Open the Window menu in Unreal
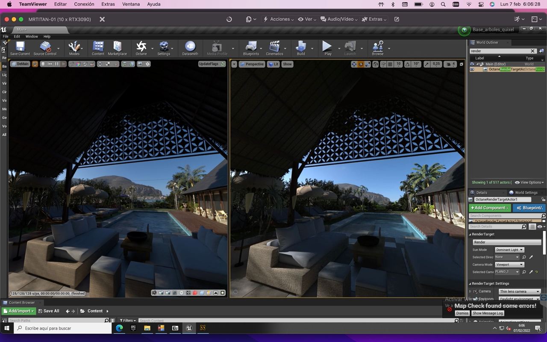This screenshot has height=342, width=547. click(32, 36)
